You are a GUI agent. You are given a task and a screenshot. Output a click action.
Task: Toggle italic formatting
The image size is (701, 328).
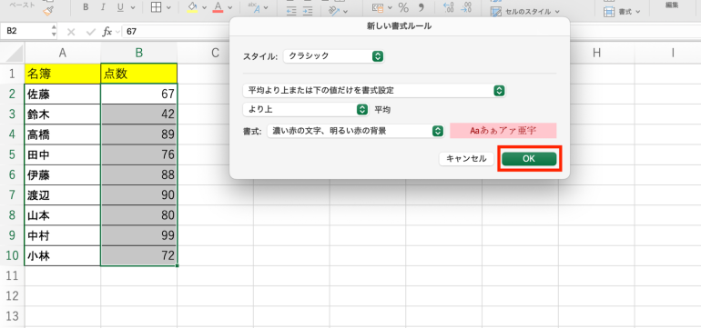click(103, 7)
